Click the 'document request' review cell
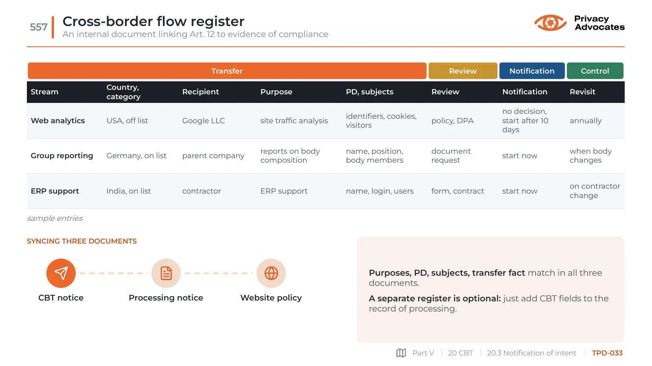 point(451,156)
